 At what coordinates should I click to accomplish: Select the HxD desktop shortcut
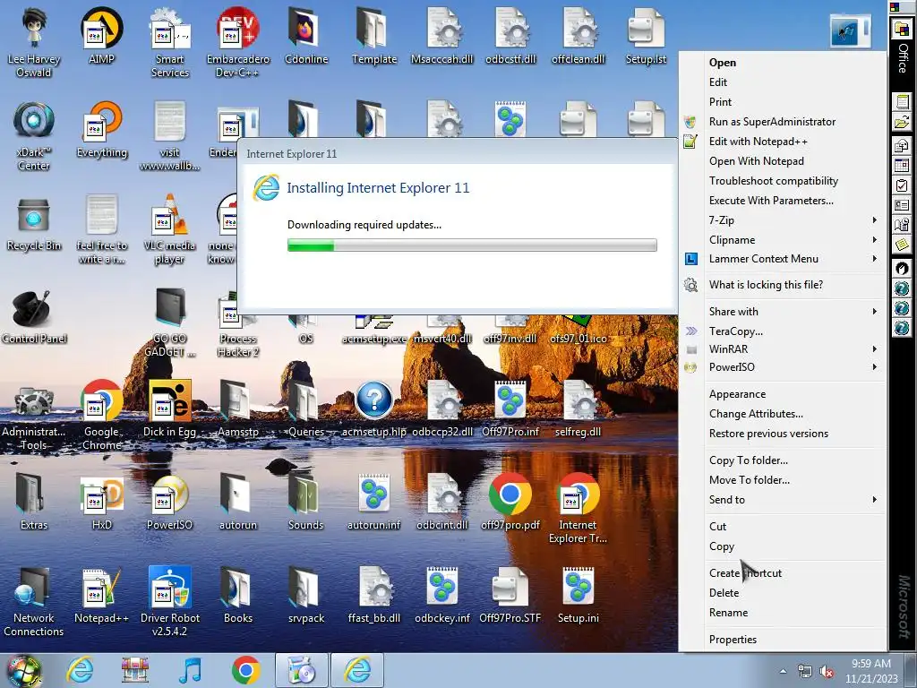[101, 503]
